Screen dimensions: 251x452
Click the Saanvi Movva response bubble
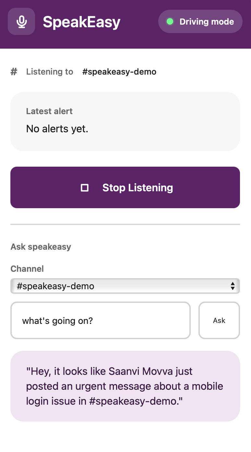click(125, 386)
